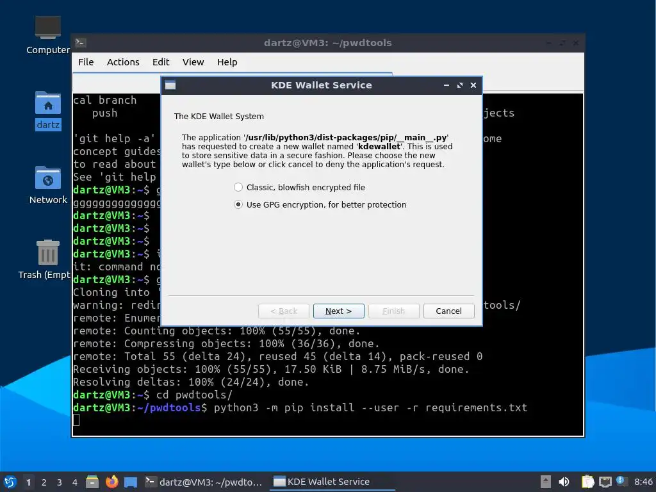Viewport: 656px width, 492px height.
Task: Open the clipboard manager tray icon
Action: pyautogui.click(x=588, y=482)
